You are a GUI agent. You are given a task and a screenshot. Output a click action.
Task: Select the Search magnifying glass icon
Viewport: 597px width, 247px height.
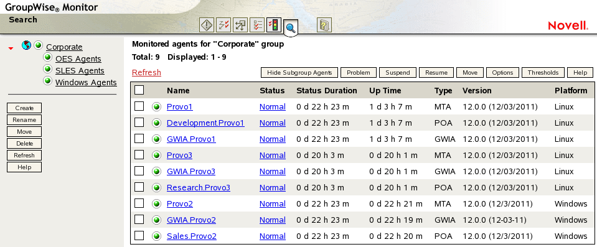tap(291, 28)
